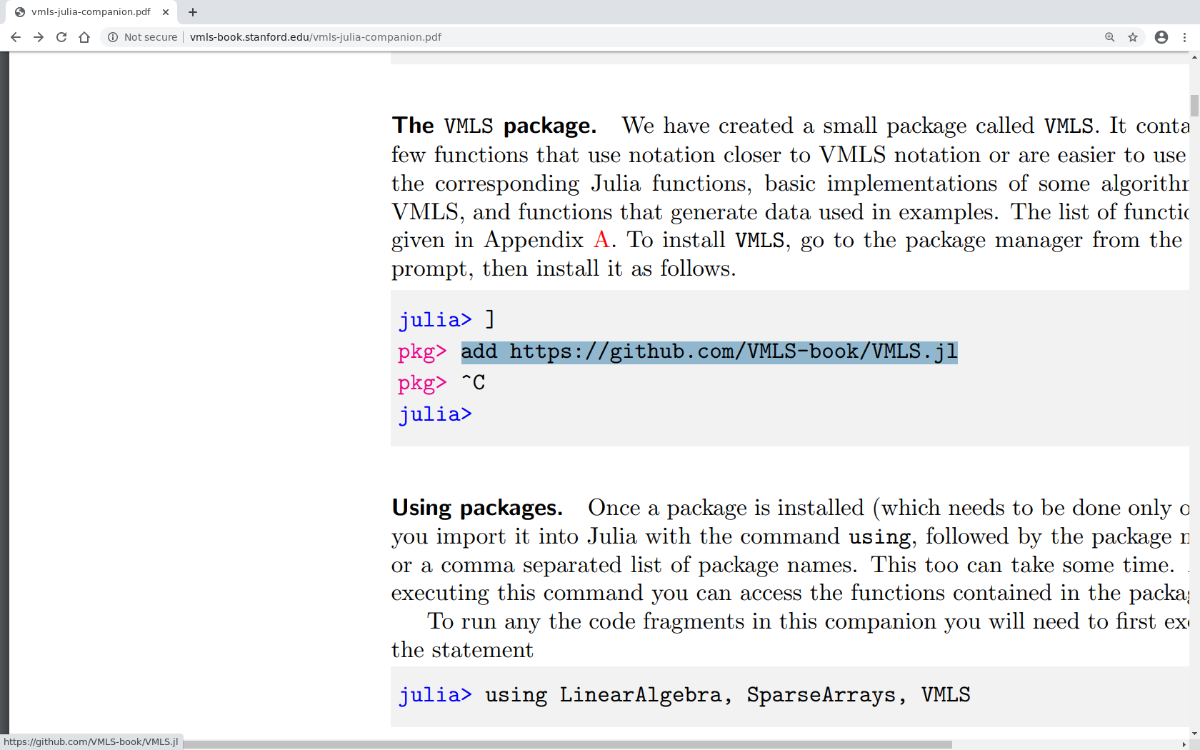Screen dimensions: 1200x750
Task: Click the horizontal scrollbar right arrow
Action: tap(1184, 744)
